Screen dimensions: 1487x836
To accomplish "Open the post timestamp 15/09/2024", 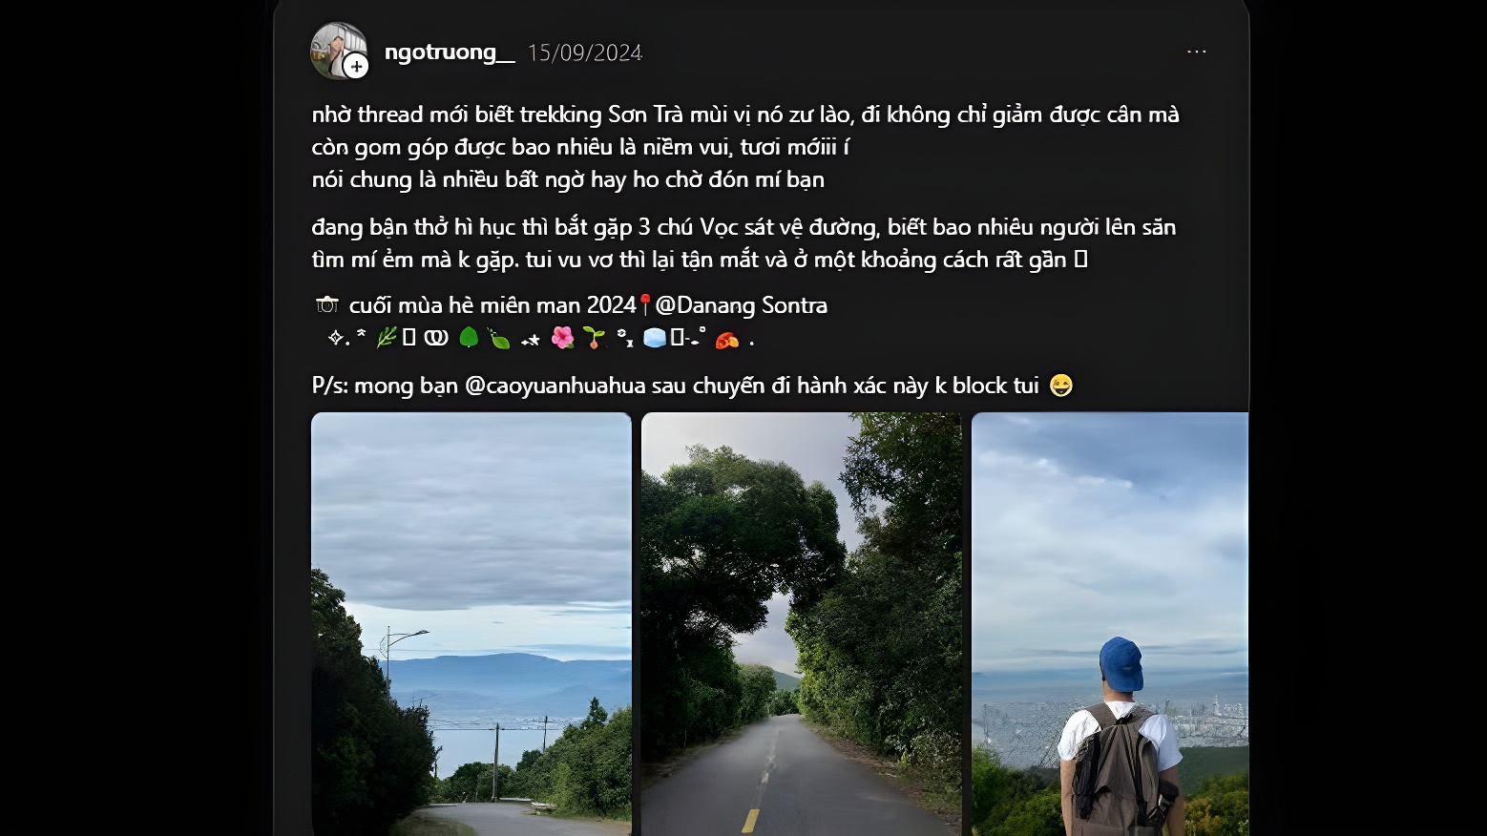I will [x=585, y=52].
